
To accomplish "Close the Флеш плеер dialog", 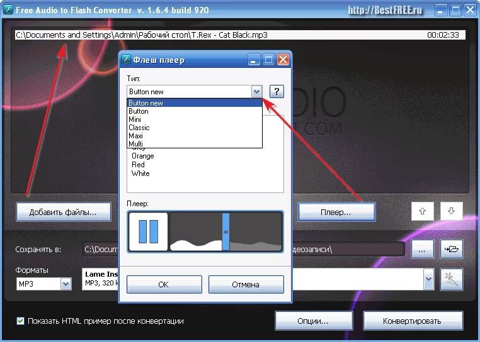I will tap(283, 60).
